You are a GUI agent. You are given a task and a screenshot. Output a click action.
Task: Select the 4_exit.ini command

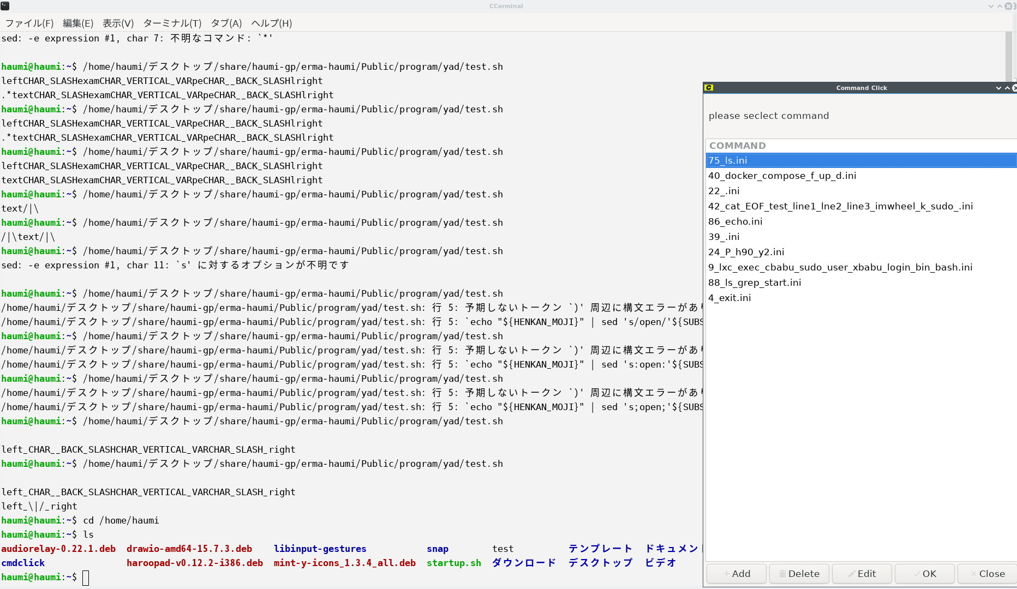(861, 298)
